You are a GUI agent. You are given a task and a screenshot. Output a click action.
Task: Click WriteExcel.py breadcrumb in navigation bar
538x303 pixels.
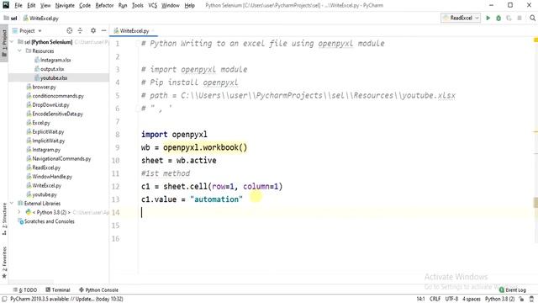(x=41, y=19)
